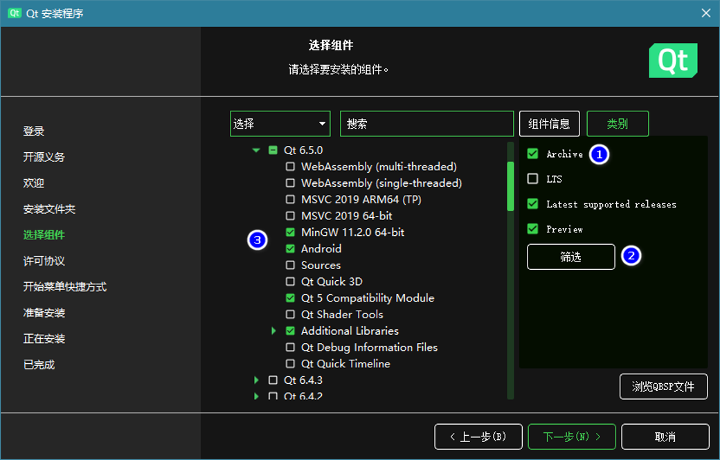Check the Qt 6.4.3 checkbox
720x460 pixels.
coord(273,380)
